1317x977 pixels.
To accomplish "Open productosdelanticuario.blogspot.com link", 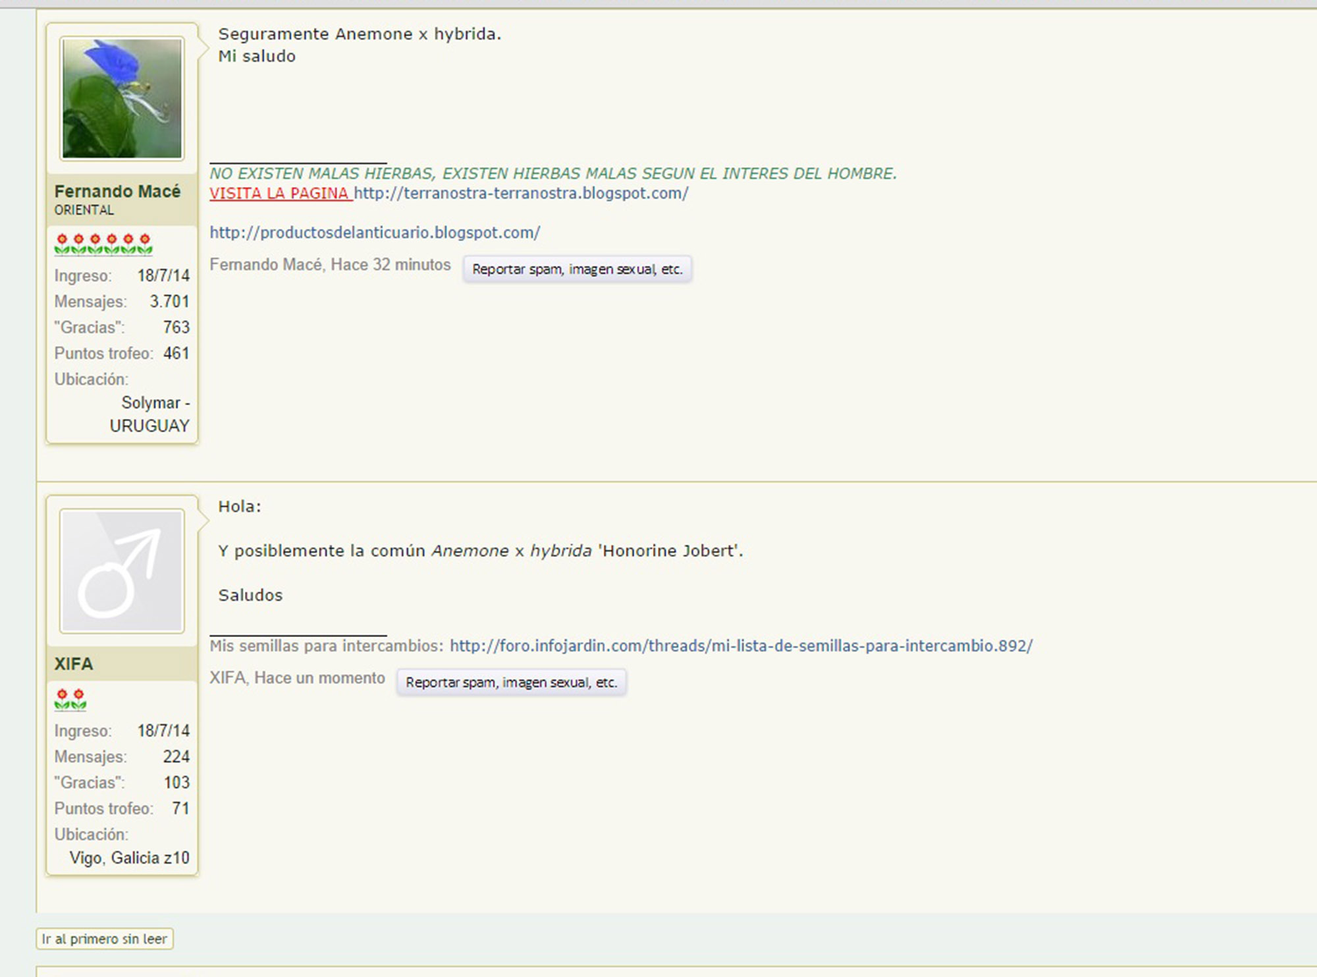I will coord(375,233).
